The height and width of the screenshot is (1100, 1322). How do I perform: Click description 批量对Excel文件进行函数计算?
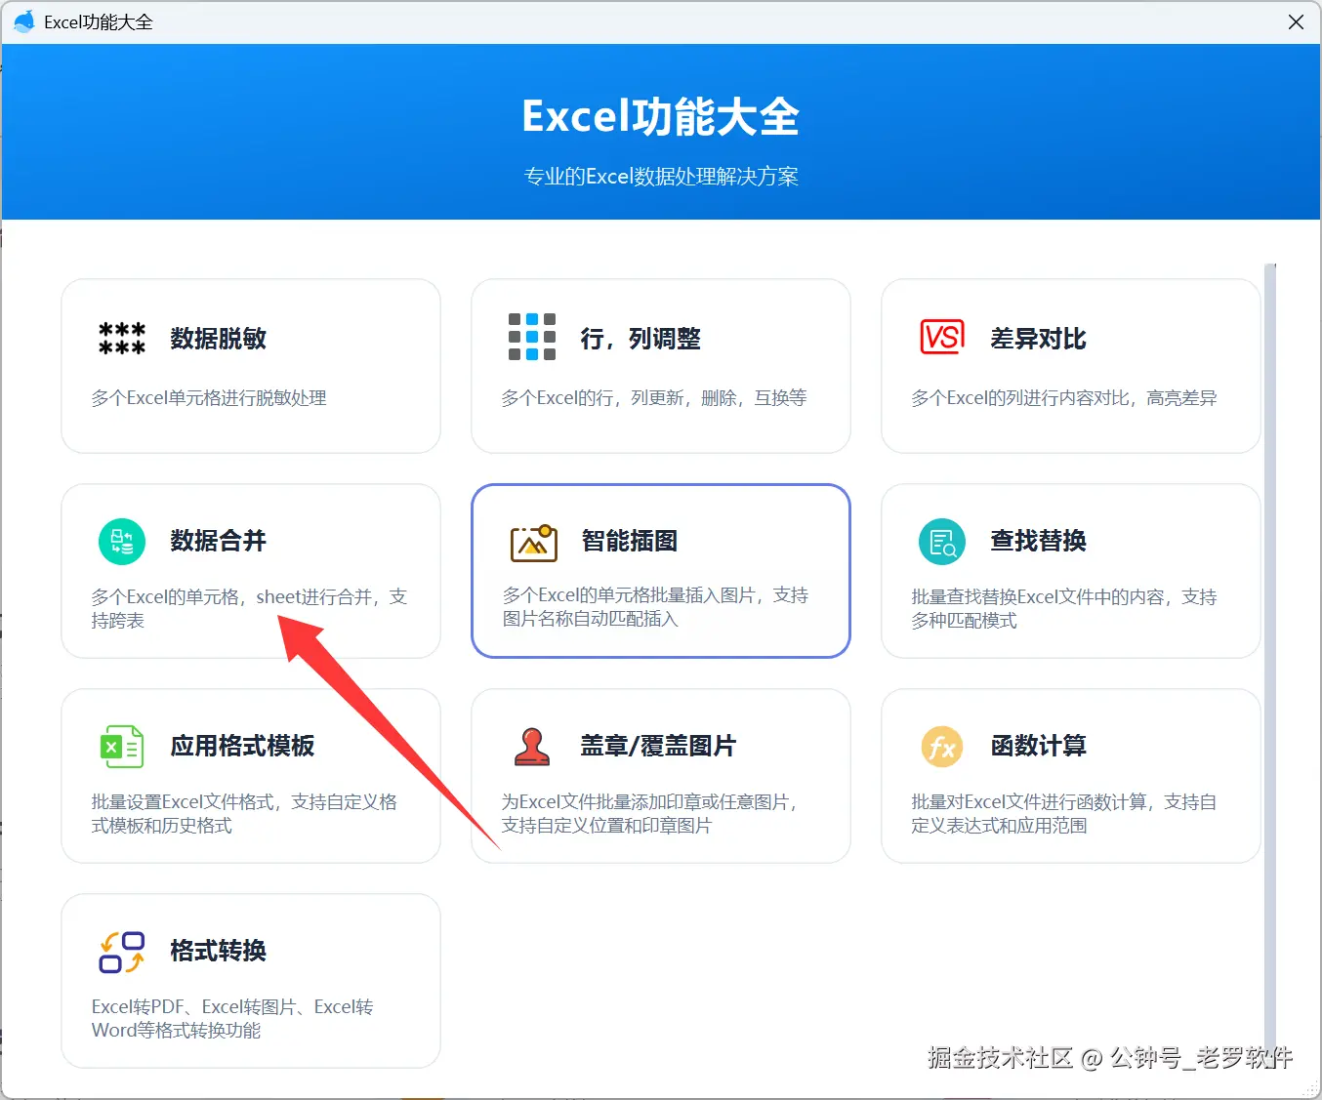click(x=1064, y=814)
